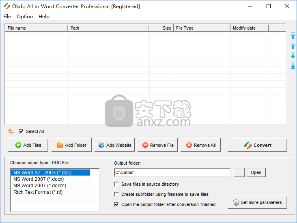297x223 pixels.
Task: Sort by the Path column header
Action: click(108, 28)
